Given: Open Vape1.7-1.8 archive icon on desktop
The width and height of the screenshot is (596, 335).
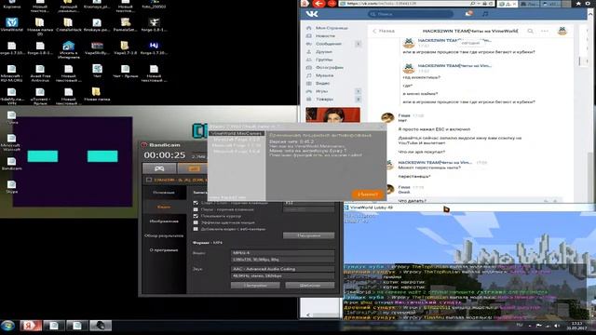Looking at the screenshot, I should click(x=125, y=47).
